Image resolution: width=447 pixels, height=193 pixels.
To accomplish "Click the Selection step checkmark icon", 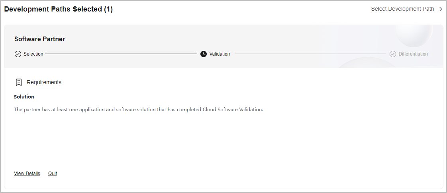I will [x=18, y=54].
